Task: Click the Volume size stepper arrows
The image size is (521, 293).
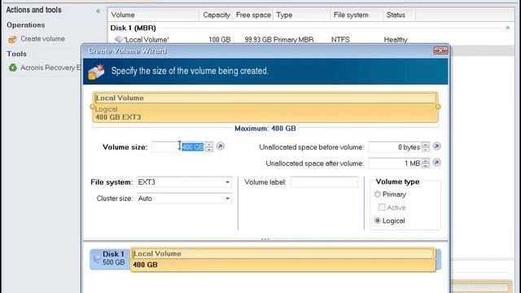Action: coord(209,146)
